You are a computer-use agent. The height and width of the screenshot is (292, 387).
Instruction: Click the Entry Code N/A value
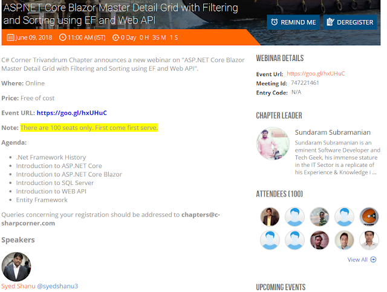(296, 92)
